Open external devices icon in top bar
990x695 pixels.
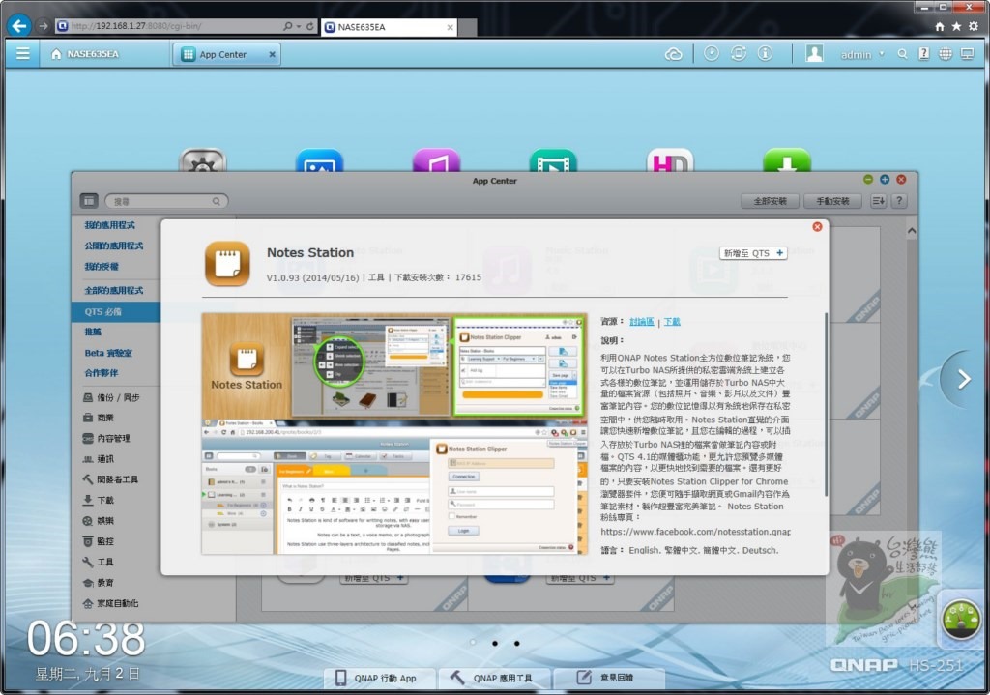tap(738, 54)
